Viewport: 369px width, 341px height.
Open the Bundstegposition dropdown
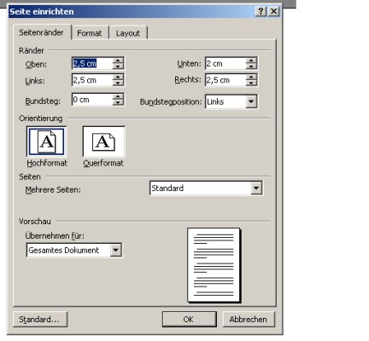251,101
